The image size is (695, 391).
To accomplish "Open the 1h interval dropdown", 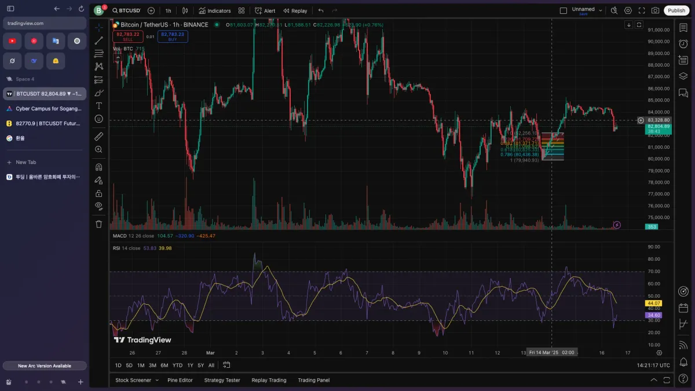I will pyautogui.click(x=168, y=10).
